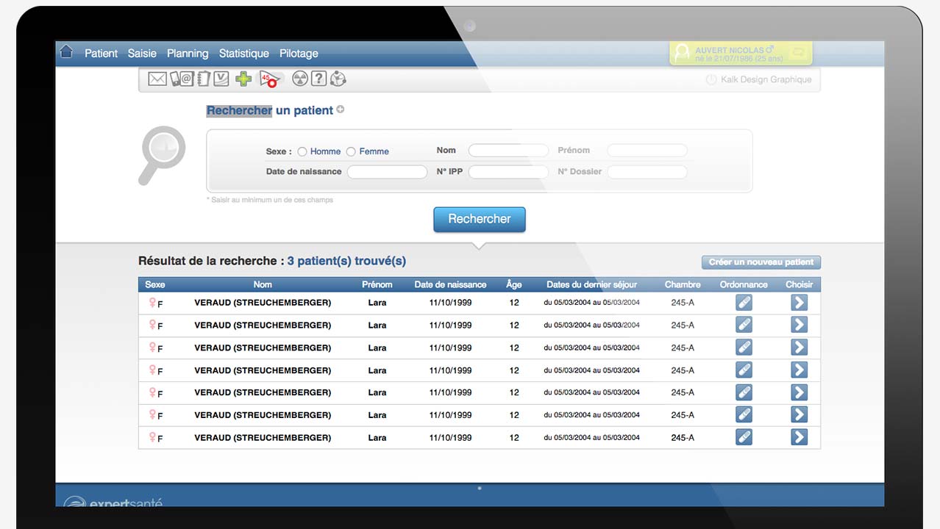Image resolution: width=940 pixels, height=529 pixels.
Task: Click the Nom search input field
Action: 508,151
